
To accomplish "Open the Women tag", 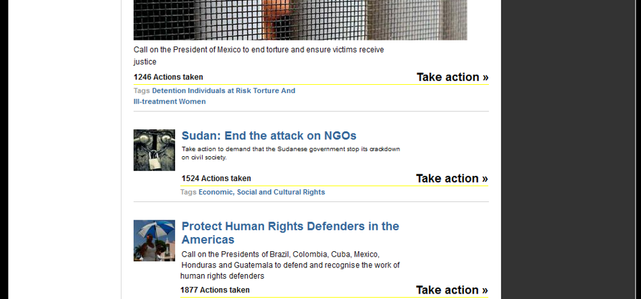I will [x=192, y=102].
